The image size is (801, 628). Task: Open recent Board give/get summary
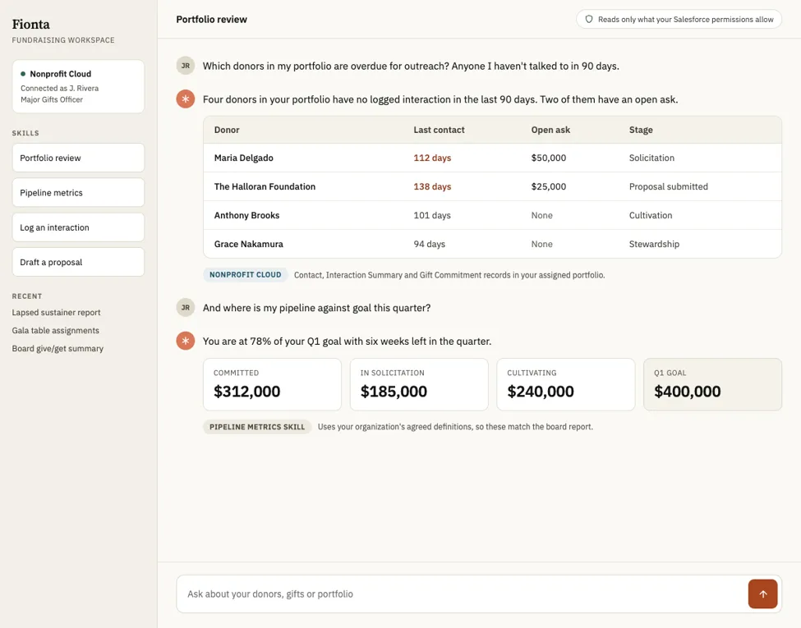tap(58, 348)
